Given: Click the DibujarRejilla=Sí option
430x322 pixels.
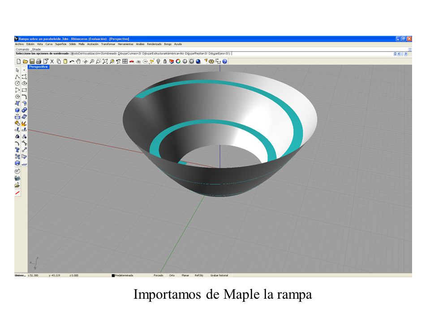Looking at the screenshot, I should pos(196,54).
